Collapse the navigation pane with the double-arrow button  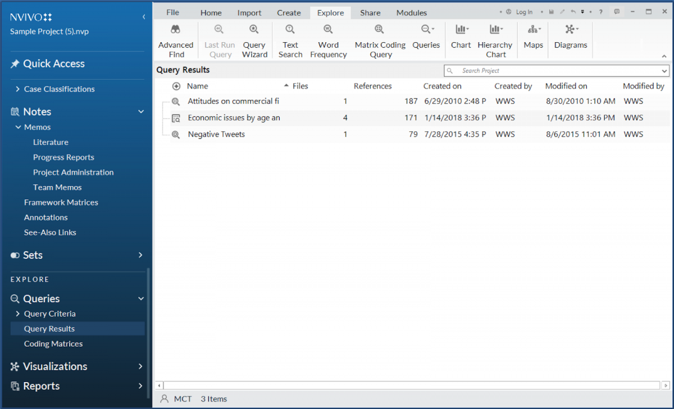tap(143, 17)
